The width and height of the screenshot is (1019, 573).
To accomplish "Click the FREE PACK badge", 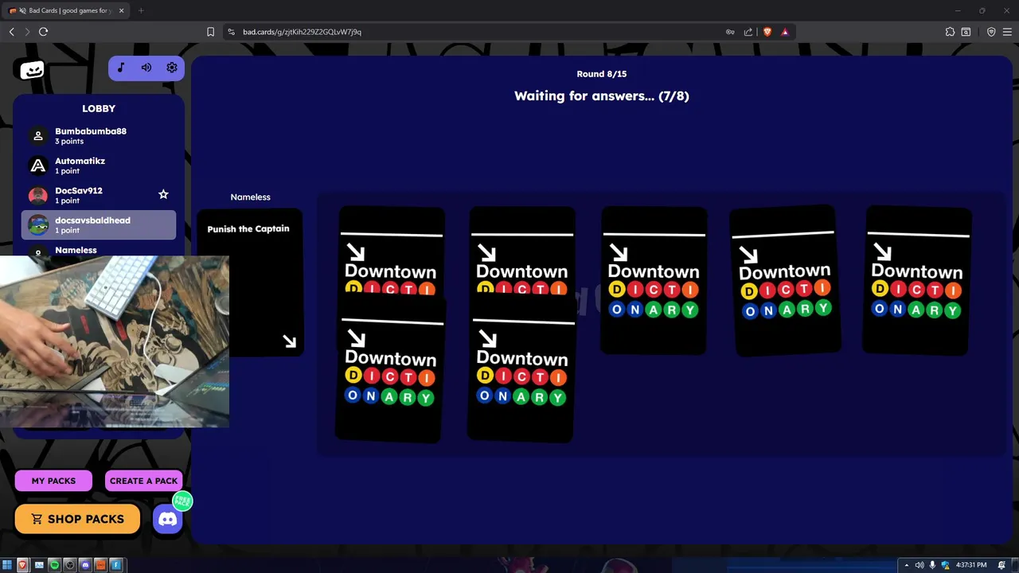I will 182,501.
